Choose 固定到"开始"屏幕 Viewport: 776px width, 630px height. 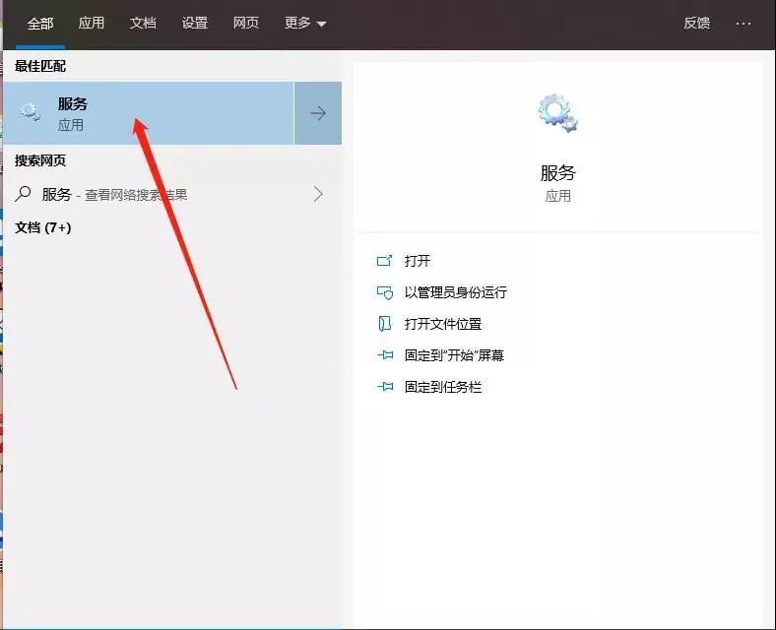(x=454, y=355)
